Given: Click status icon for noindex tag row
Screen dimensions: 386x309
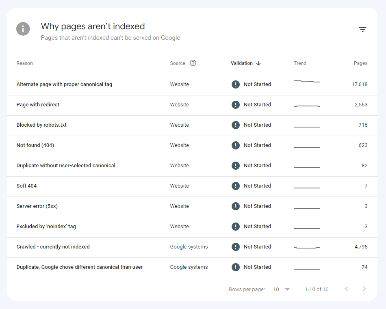Looking at the screenshot, I should pyautogui.click(x=236, y=227).
